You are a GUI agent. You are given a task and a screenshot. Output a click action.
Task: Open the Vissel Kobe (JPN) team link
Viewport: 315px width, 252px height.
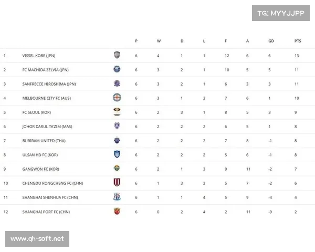coord(38,56)
